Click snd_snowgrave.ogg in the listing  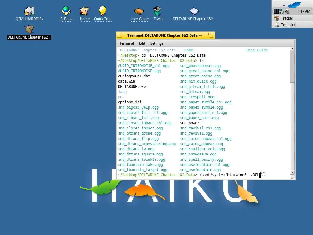[198, 154]
